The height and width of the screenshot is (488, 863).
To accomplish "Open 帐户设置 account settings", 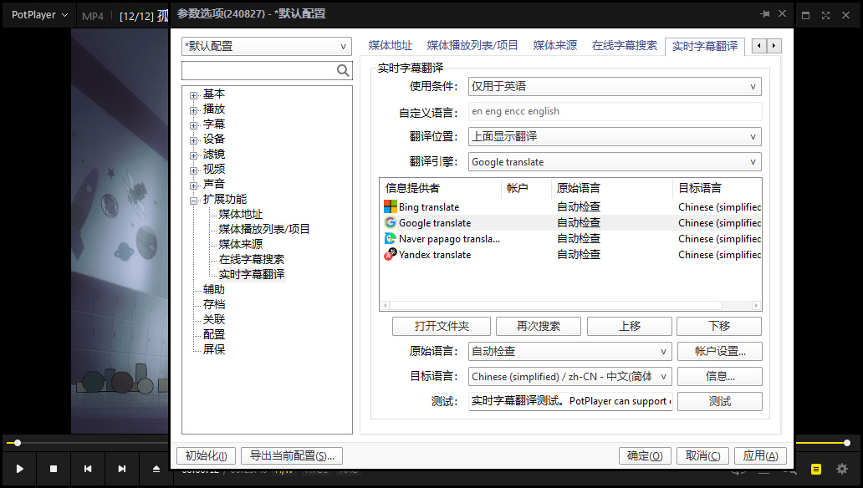I will (720, 351).
